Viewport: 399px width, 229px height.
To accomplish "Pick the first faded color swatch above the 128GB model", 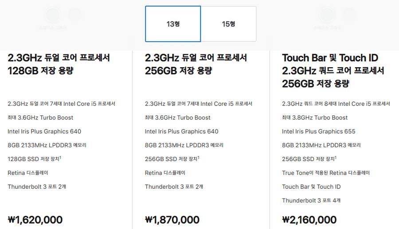I will [x=53, y=15].
